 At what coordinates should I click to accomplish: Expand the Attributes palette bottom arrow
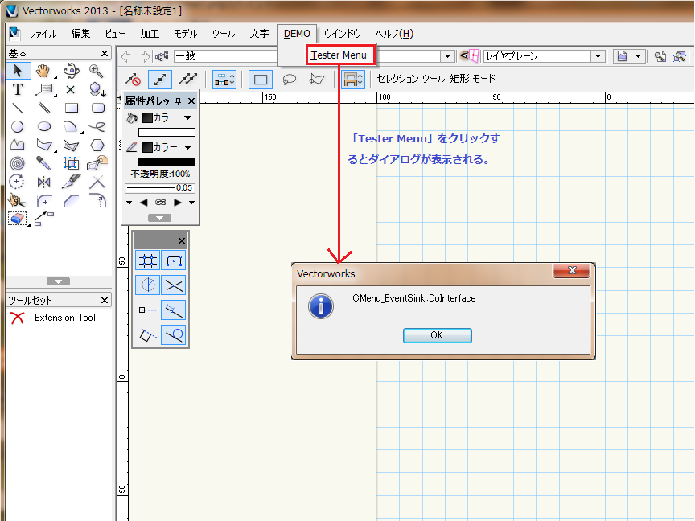click(159, 218)
